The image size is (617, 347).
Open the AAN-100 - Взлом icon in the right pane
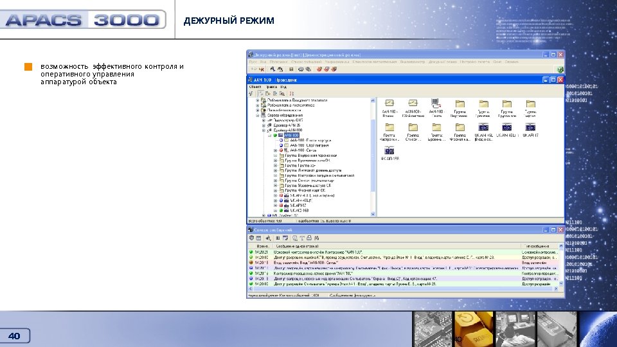(x=389, y=103)
